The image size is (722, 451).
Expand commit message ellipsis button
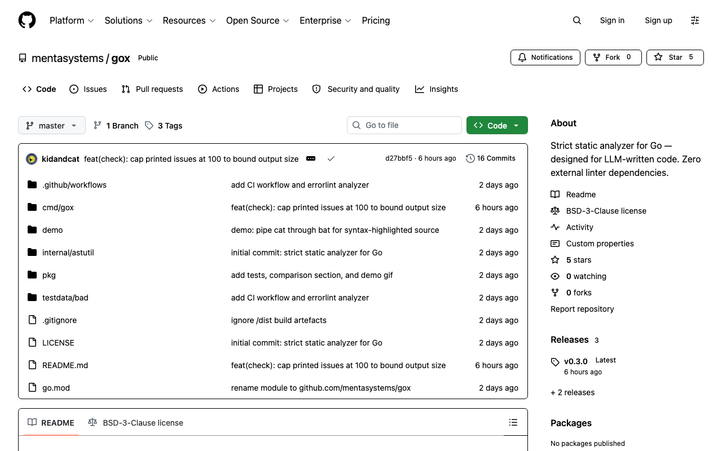(x=311, y=159)
